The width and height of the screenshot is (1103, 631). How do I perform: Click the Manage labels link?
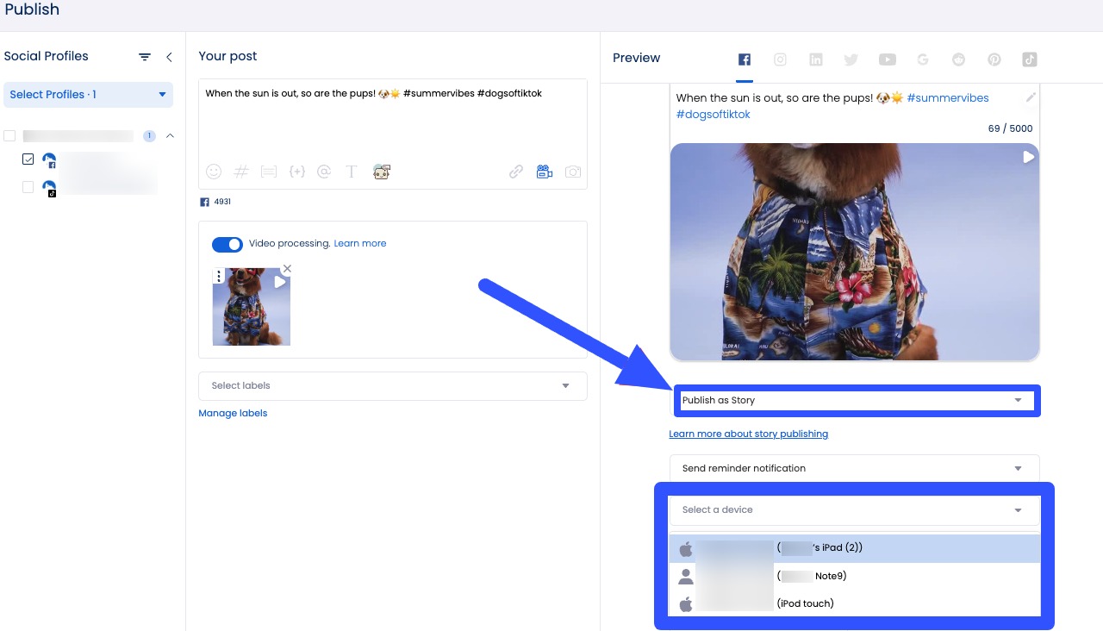coord(233,413)
